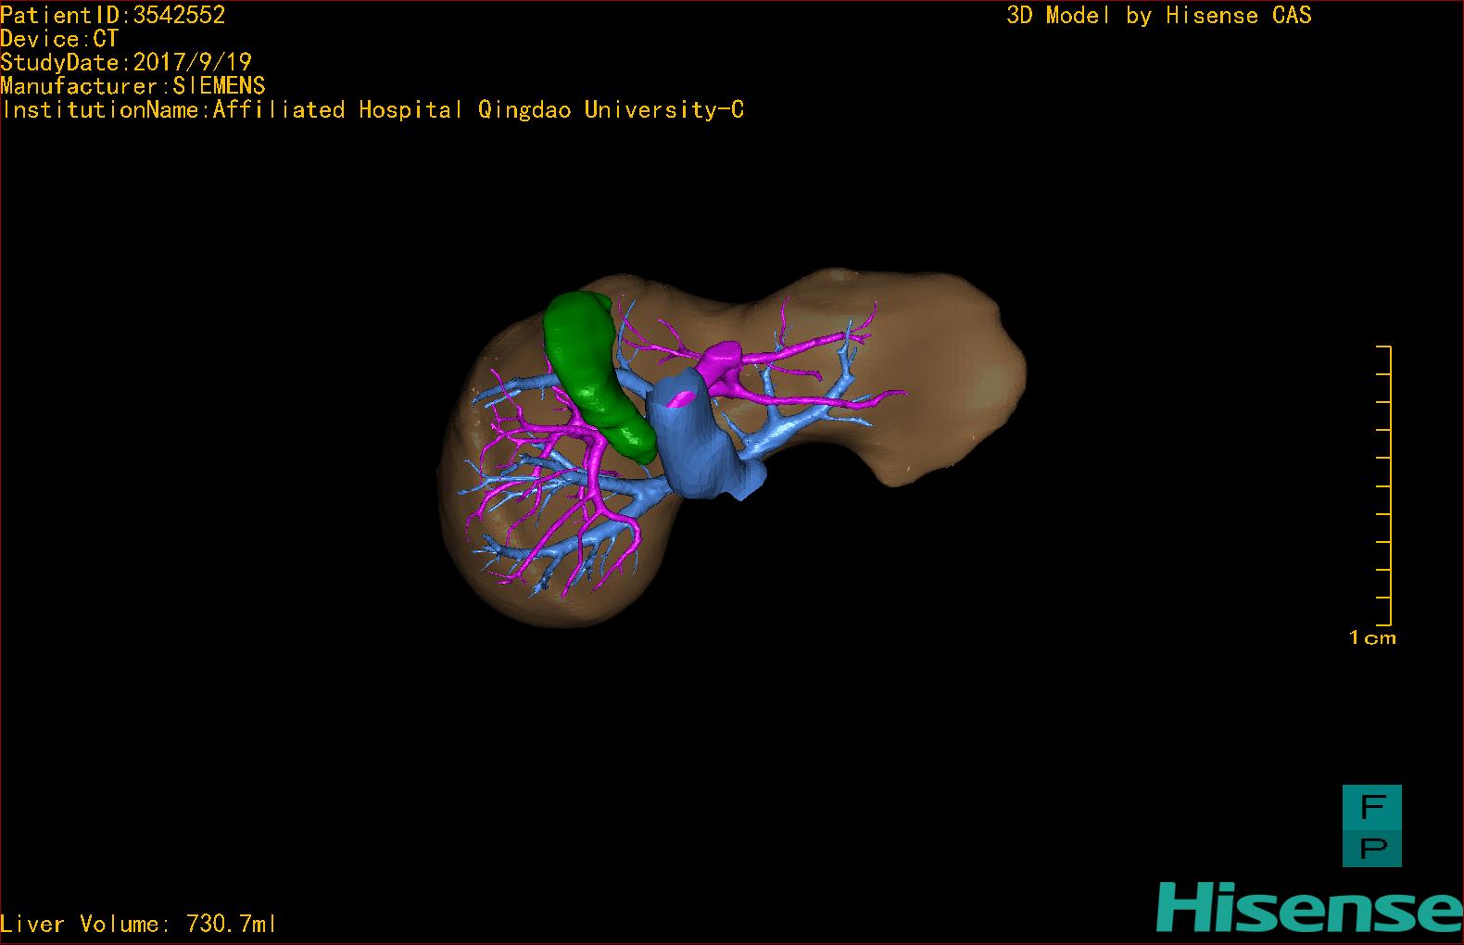
Task: Click the 'PatientID:3542552' text
Action: point(113,15)
